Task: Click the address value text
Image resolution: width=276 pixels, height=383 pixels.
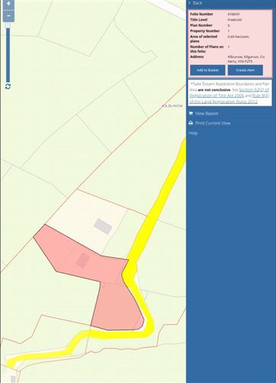Action: point(246,59)
